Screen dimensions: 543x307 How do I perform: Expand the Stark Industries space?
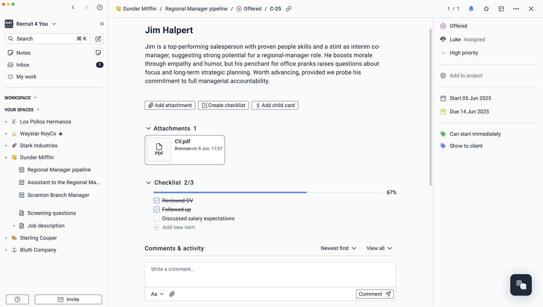pyautogui.click(x=6, y=146)
